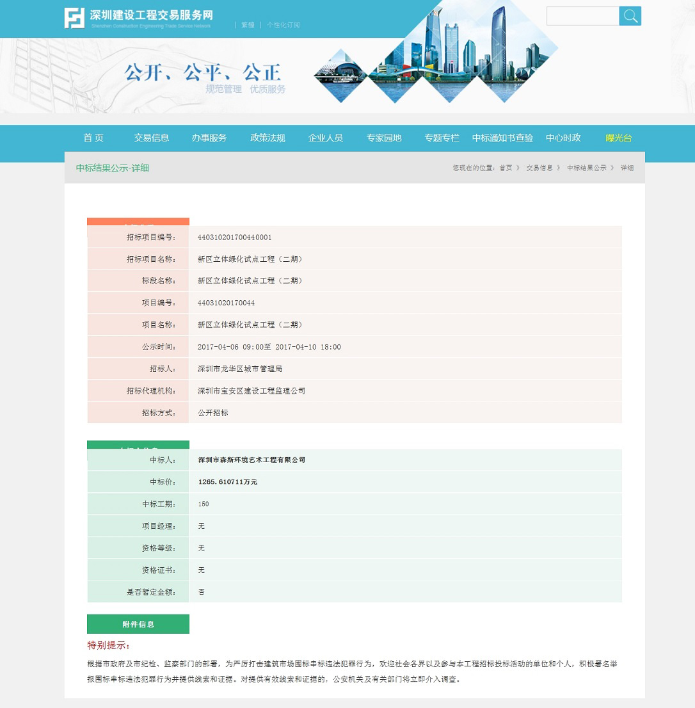Click 首页 in the breadcrumb trail
The width and height of the screenshot is (695, 708).
(506, 168)
